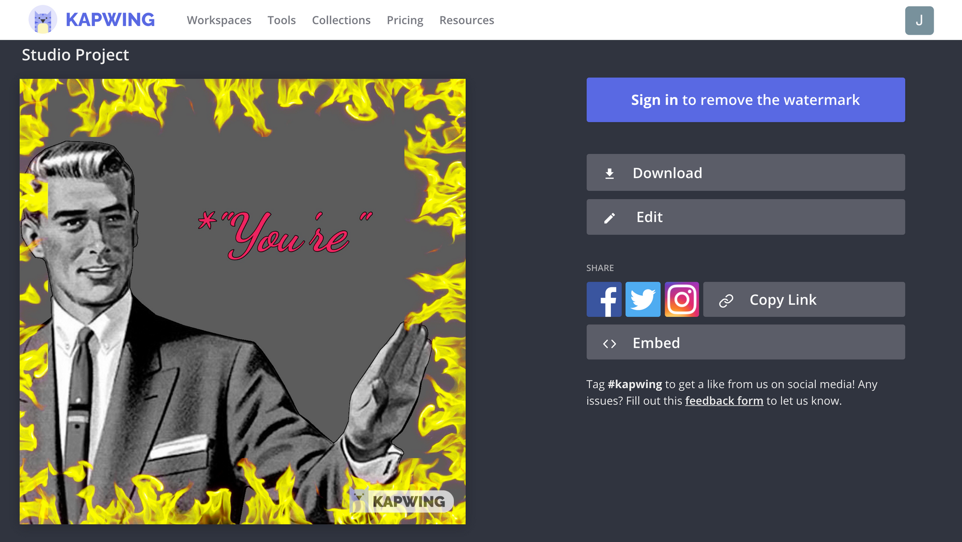Click the embed code brackets icon
962x542 pixels.
(609, 344)
